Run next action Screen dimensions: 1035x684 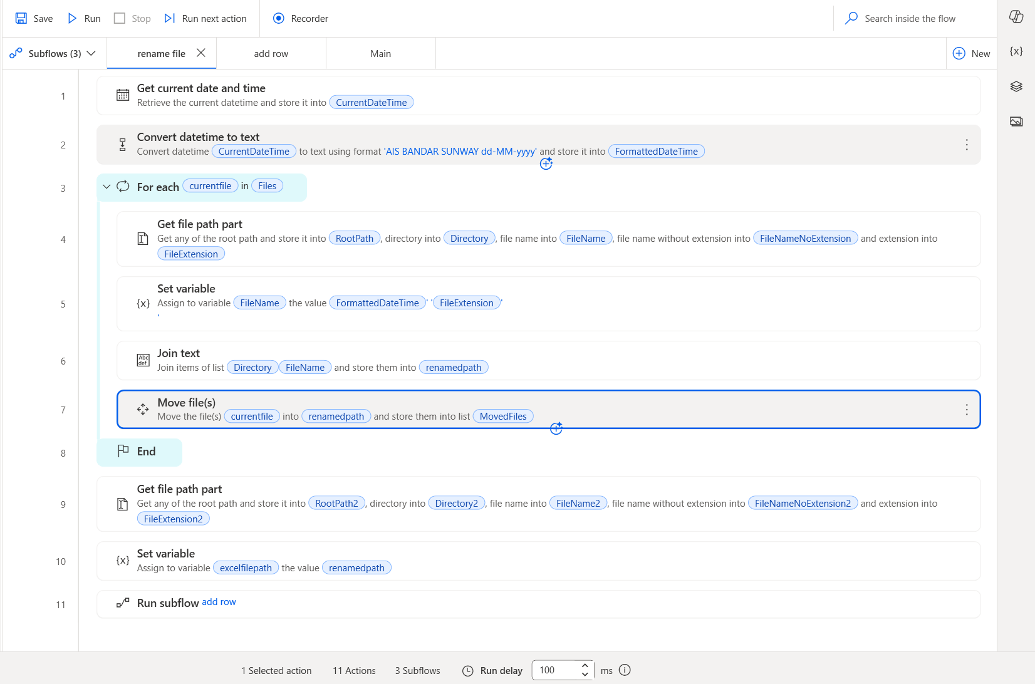(x=205, y=18)
